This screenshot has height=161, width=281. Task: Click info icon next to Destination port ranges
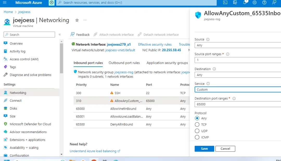pos(234,98)
